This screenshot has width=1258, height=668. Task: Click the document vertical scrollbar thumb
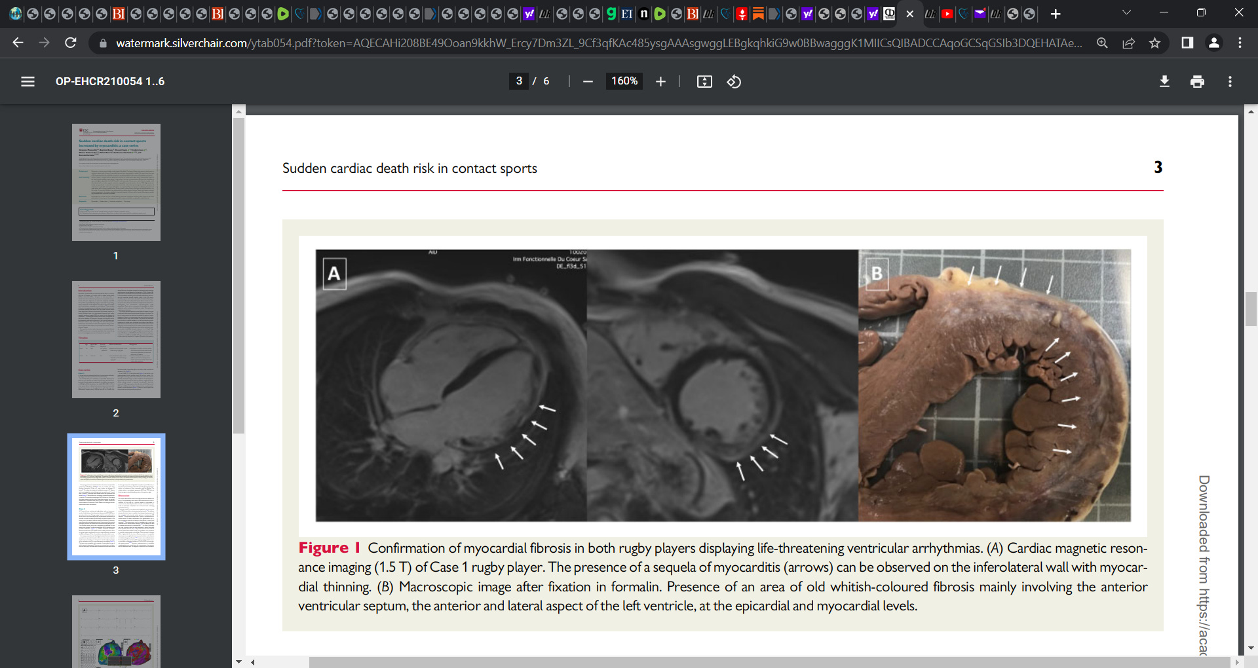[x=1251, y=309]
